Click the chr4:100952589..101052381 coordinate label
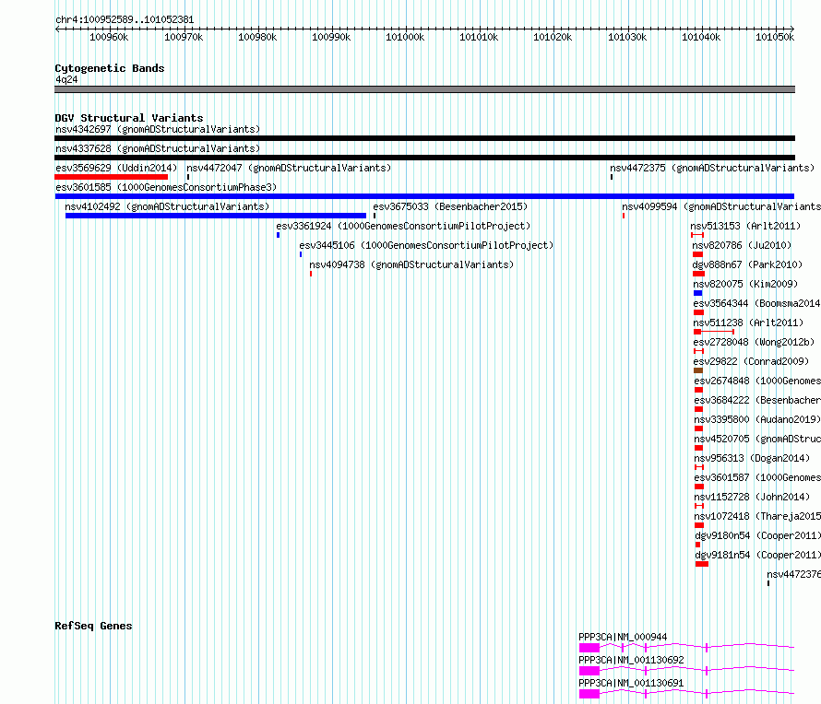The width and height of the screenshot is (821, 704). [x=125, y=19]
